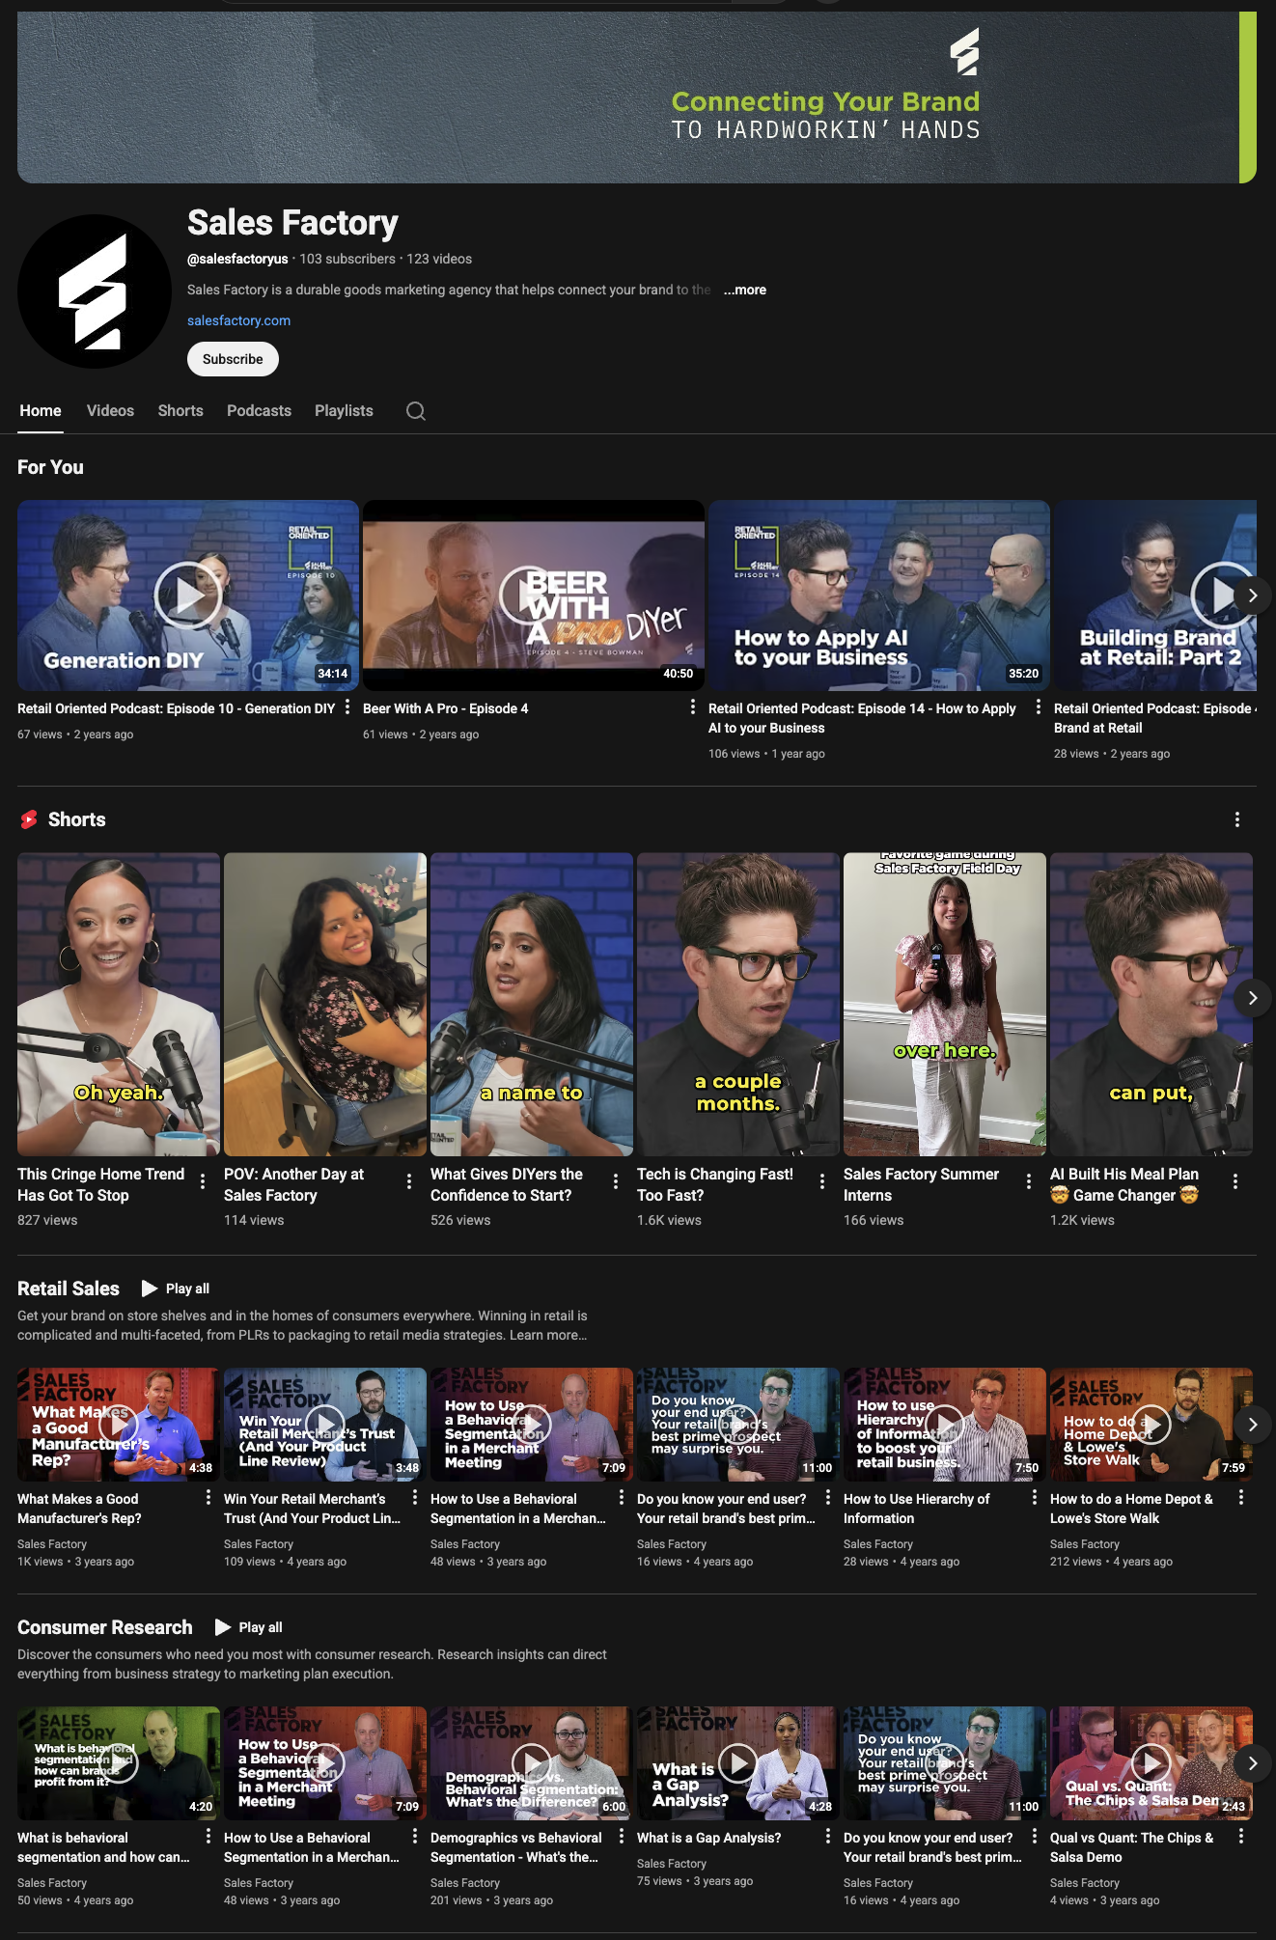Viewport: 1276px width, 1940px height.
Task: Switch to the Home tab
Action: click(x=41, y=411)
